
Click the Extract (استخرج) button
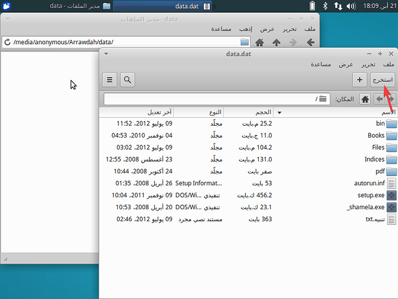(382, 79)
